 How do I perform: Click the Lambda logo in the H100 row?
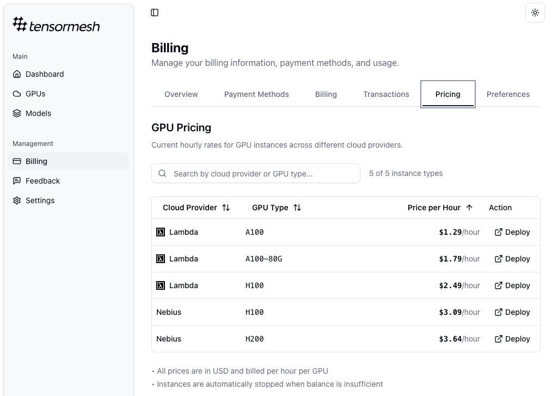(161, 285)
